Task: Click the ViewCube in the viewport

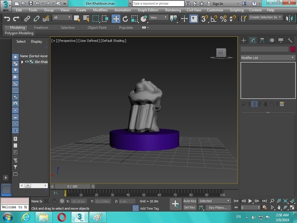Action: [x=221, y=53]
